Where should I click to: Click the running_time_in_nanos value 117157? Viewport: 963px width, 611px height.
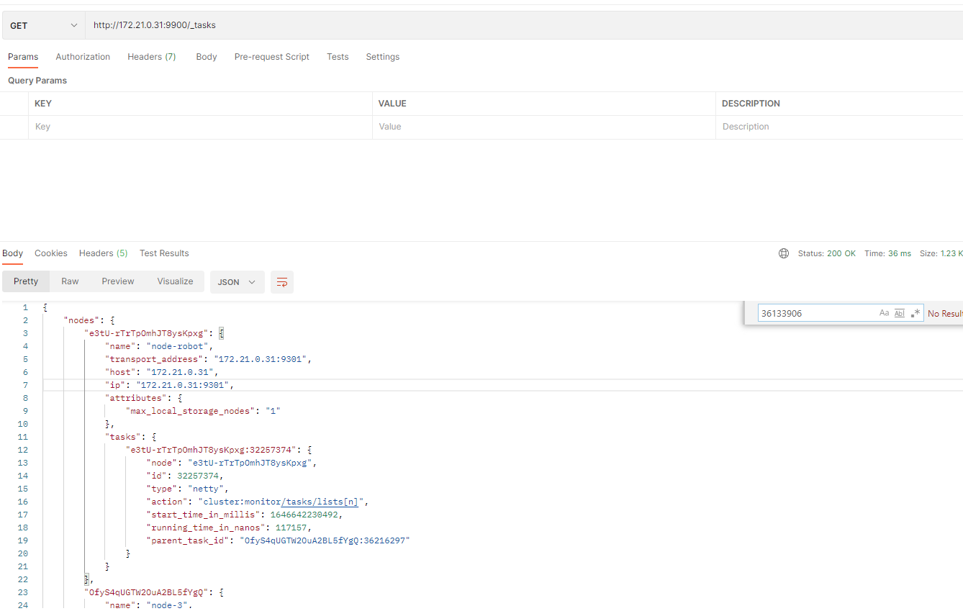(x=293, y=528)
